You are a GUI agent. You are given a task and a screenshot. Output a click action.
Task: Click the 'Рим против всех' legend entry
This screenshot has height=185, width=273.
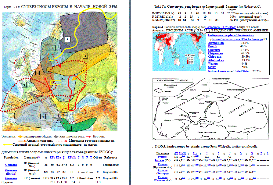point(72,137)
